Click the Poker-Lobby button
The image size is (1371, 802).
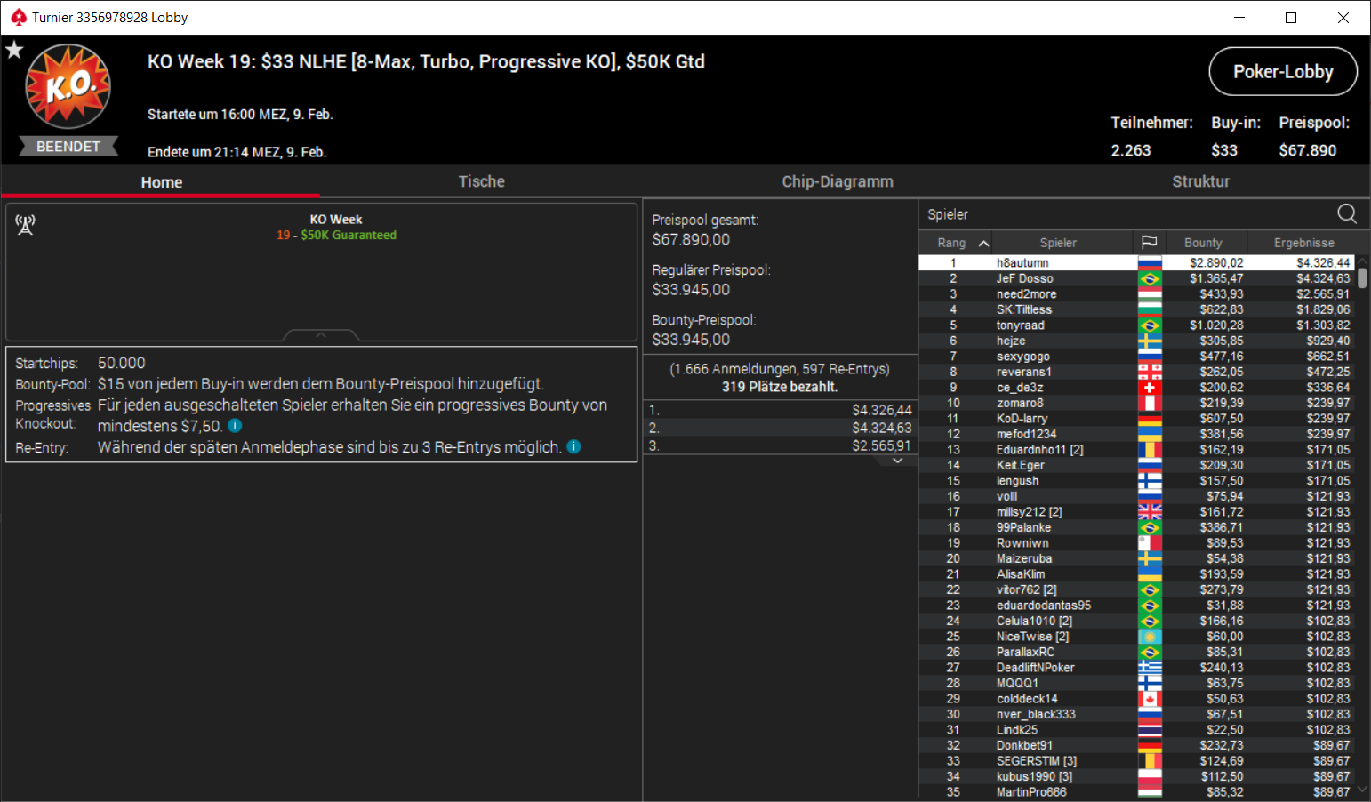(x=1283, y=71)
